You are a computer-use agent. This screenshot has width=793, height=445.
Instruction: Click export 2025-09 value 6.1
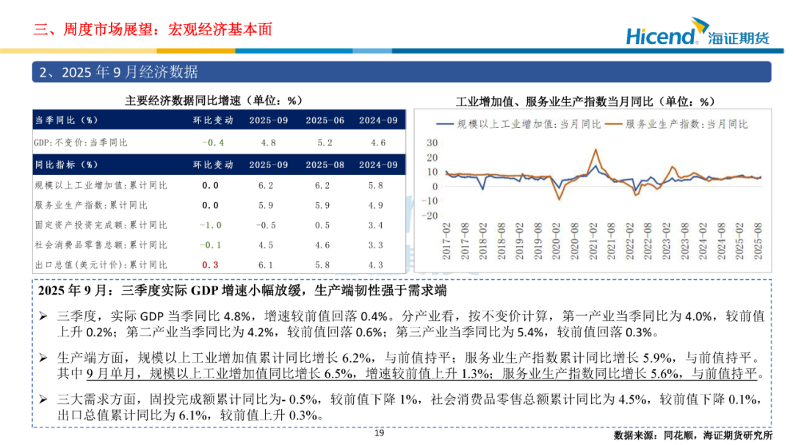click(266, 264)
